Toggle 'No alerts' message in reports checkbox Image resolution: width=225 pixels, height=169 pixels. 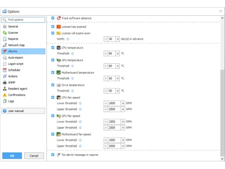pyautogui.click(x=53, y=155)
